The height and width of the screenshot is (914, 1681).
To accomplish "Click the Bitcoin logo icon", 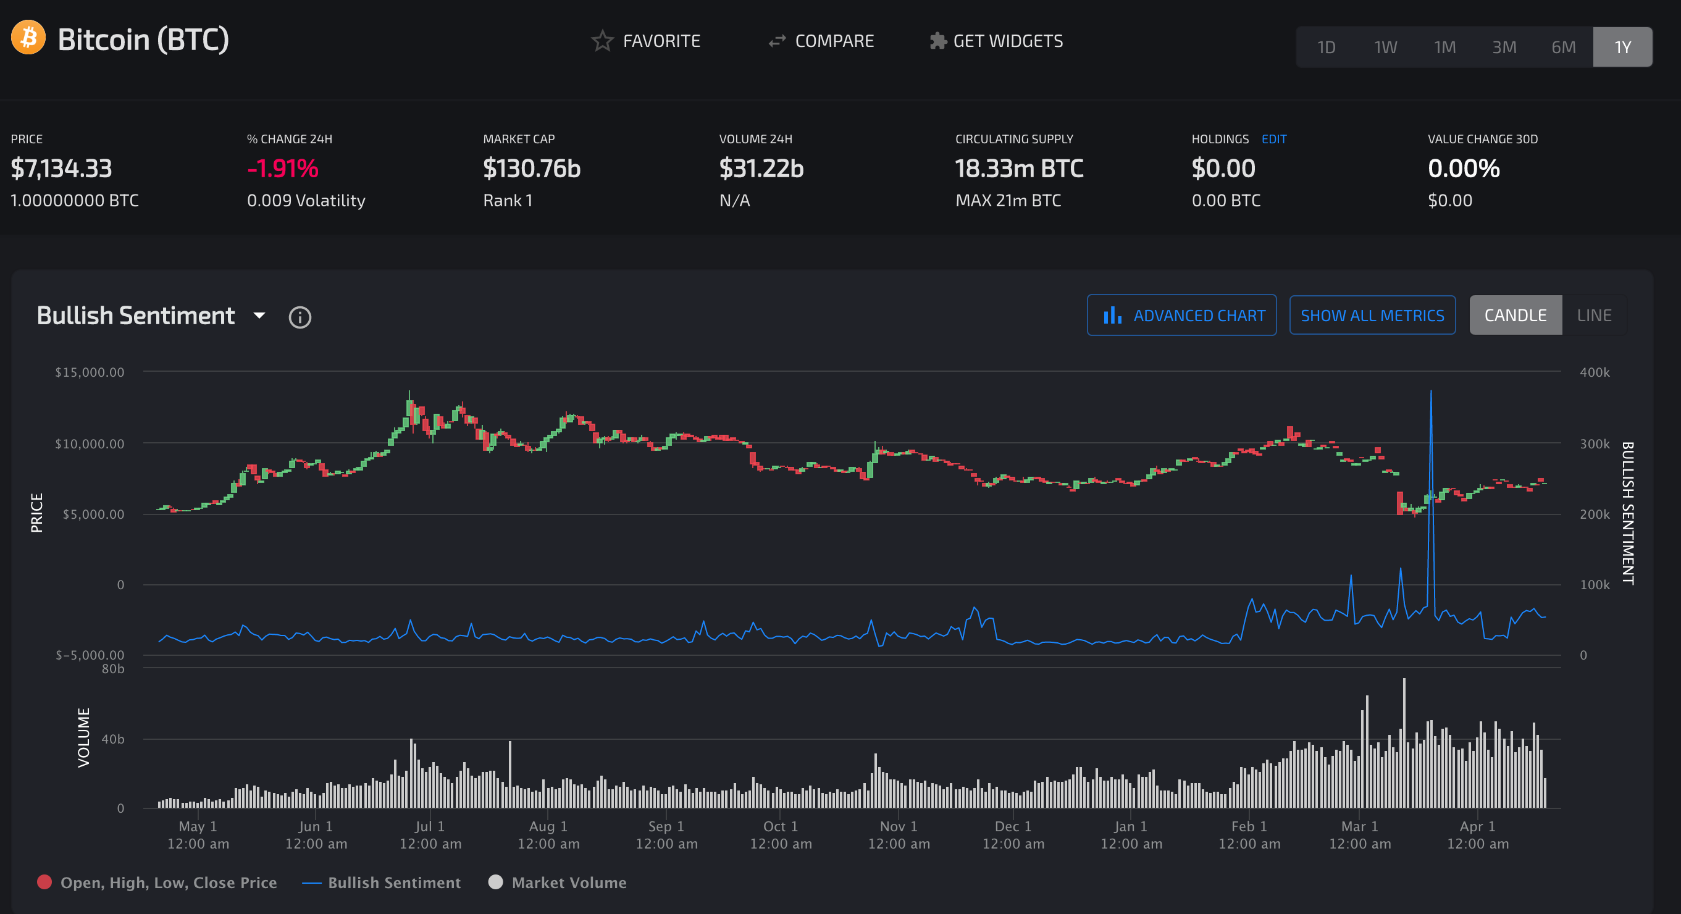I will (28, 38).
